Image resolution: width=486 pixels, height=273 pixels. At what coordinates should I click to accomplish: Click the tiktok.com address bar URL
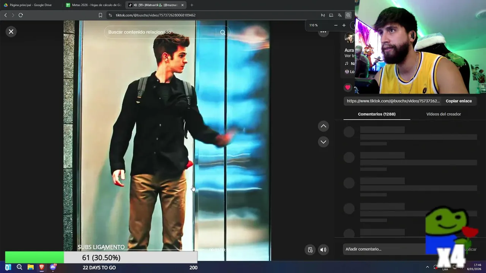pos(156,15)
